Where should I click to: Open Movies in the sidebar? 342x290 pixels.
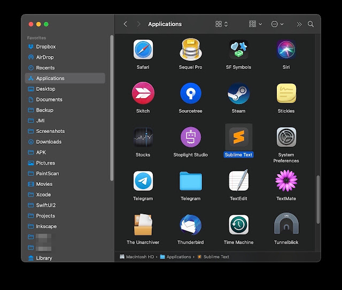(x=65, y=184)
